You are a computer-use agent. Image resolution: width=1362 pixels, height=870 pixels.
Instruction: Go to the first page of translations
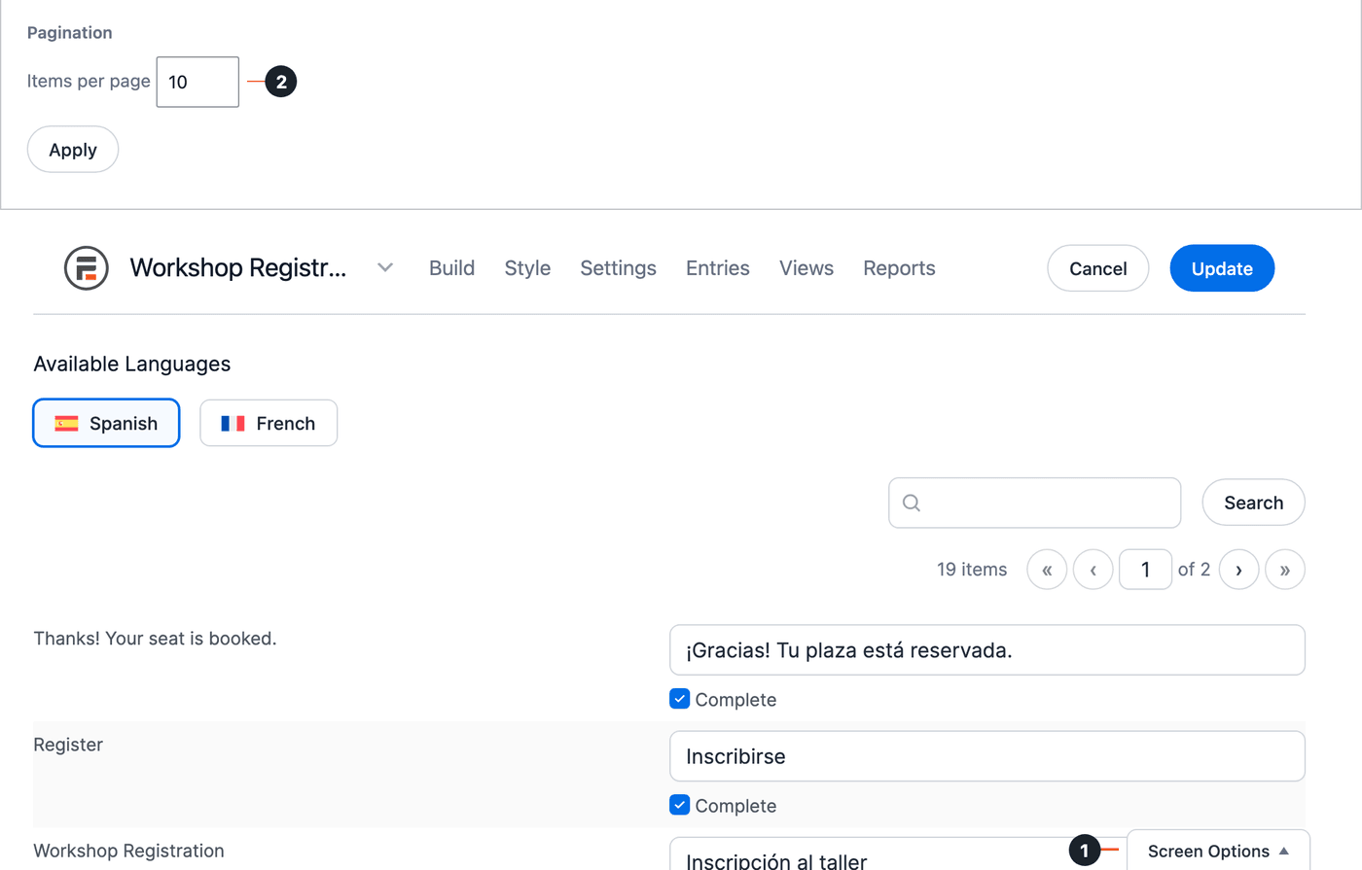(x=1047, y=570)
